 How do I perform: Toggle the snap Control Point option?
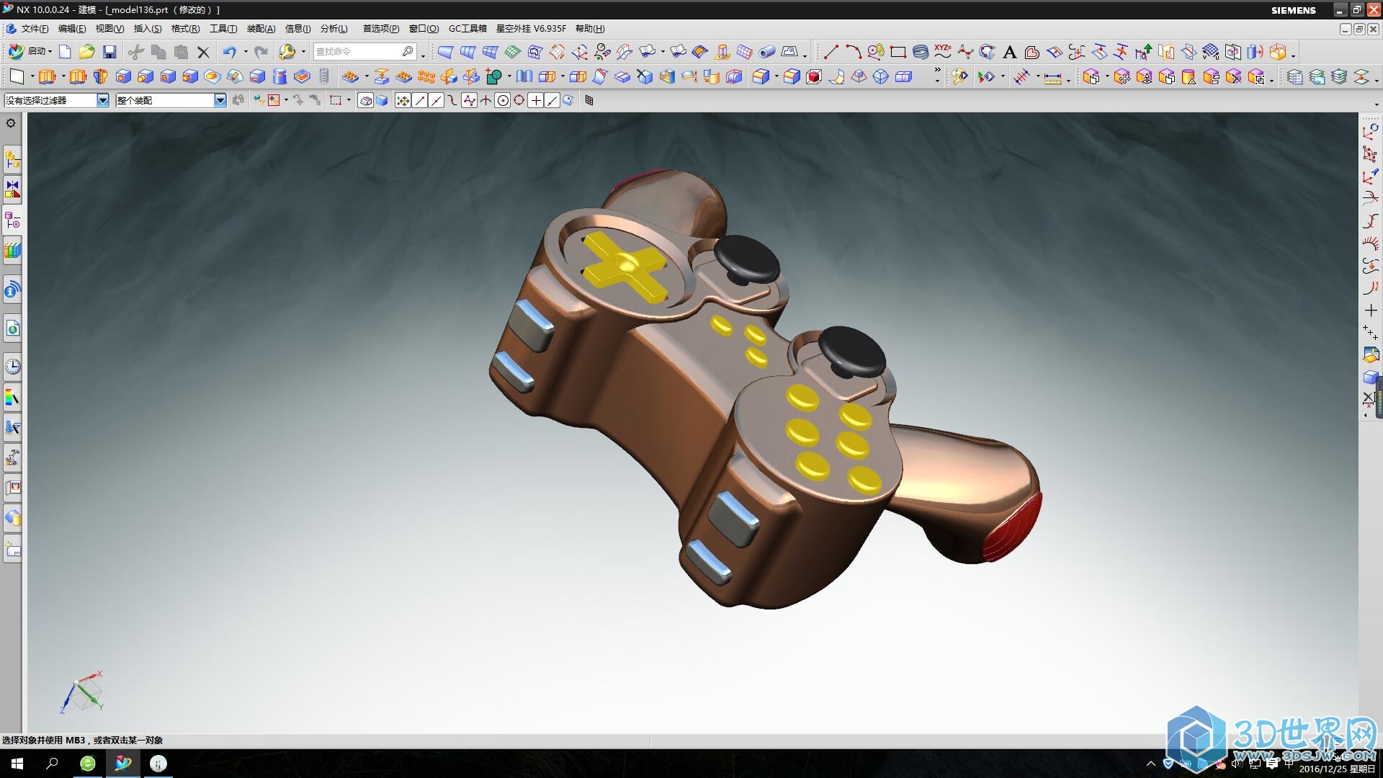click(x=453, y=101)
